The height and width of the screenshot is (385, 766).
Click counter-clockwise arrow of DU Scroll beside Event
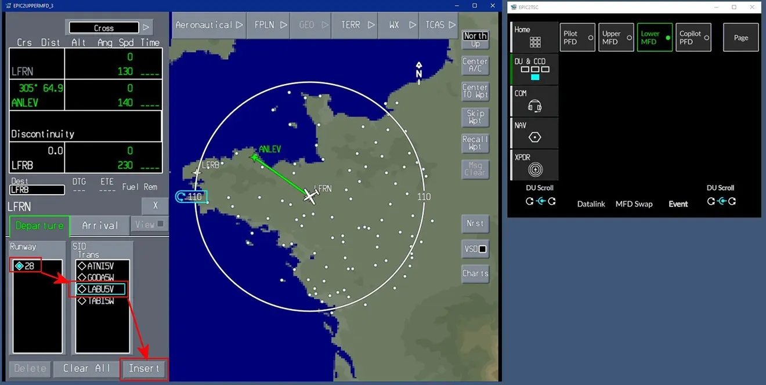click(x=710, y=201)
